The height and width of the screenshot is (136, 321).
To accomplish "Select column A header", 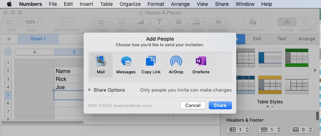I will click(x=34, y=52).
